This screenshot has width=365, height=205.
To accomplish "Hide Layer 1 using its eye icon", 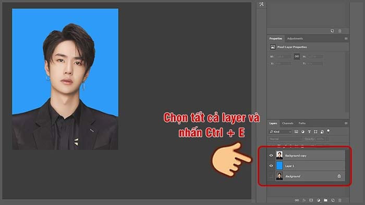I will tap(271, 166).
